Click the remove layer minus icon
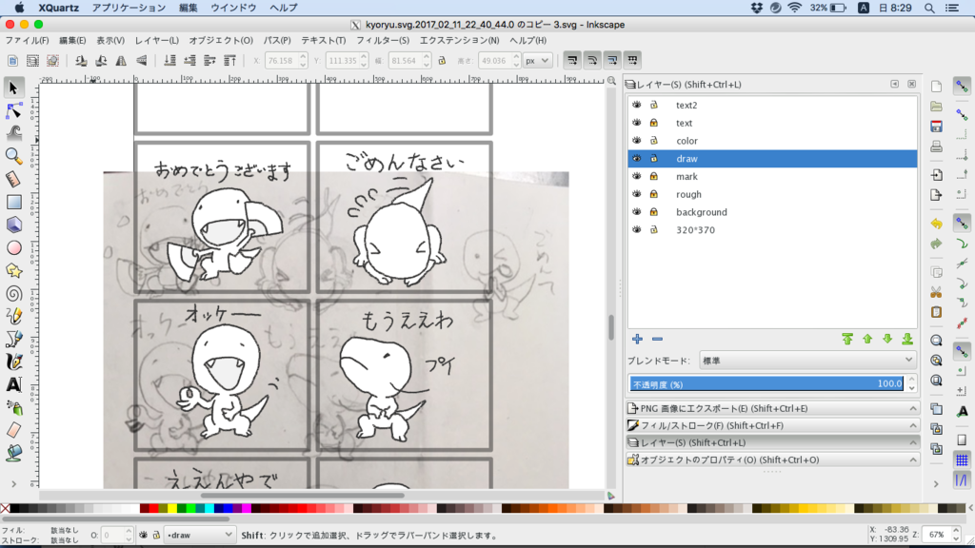The image size is (975, 548). click(x=657, y=340)
